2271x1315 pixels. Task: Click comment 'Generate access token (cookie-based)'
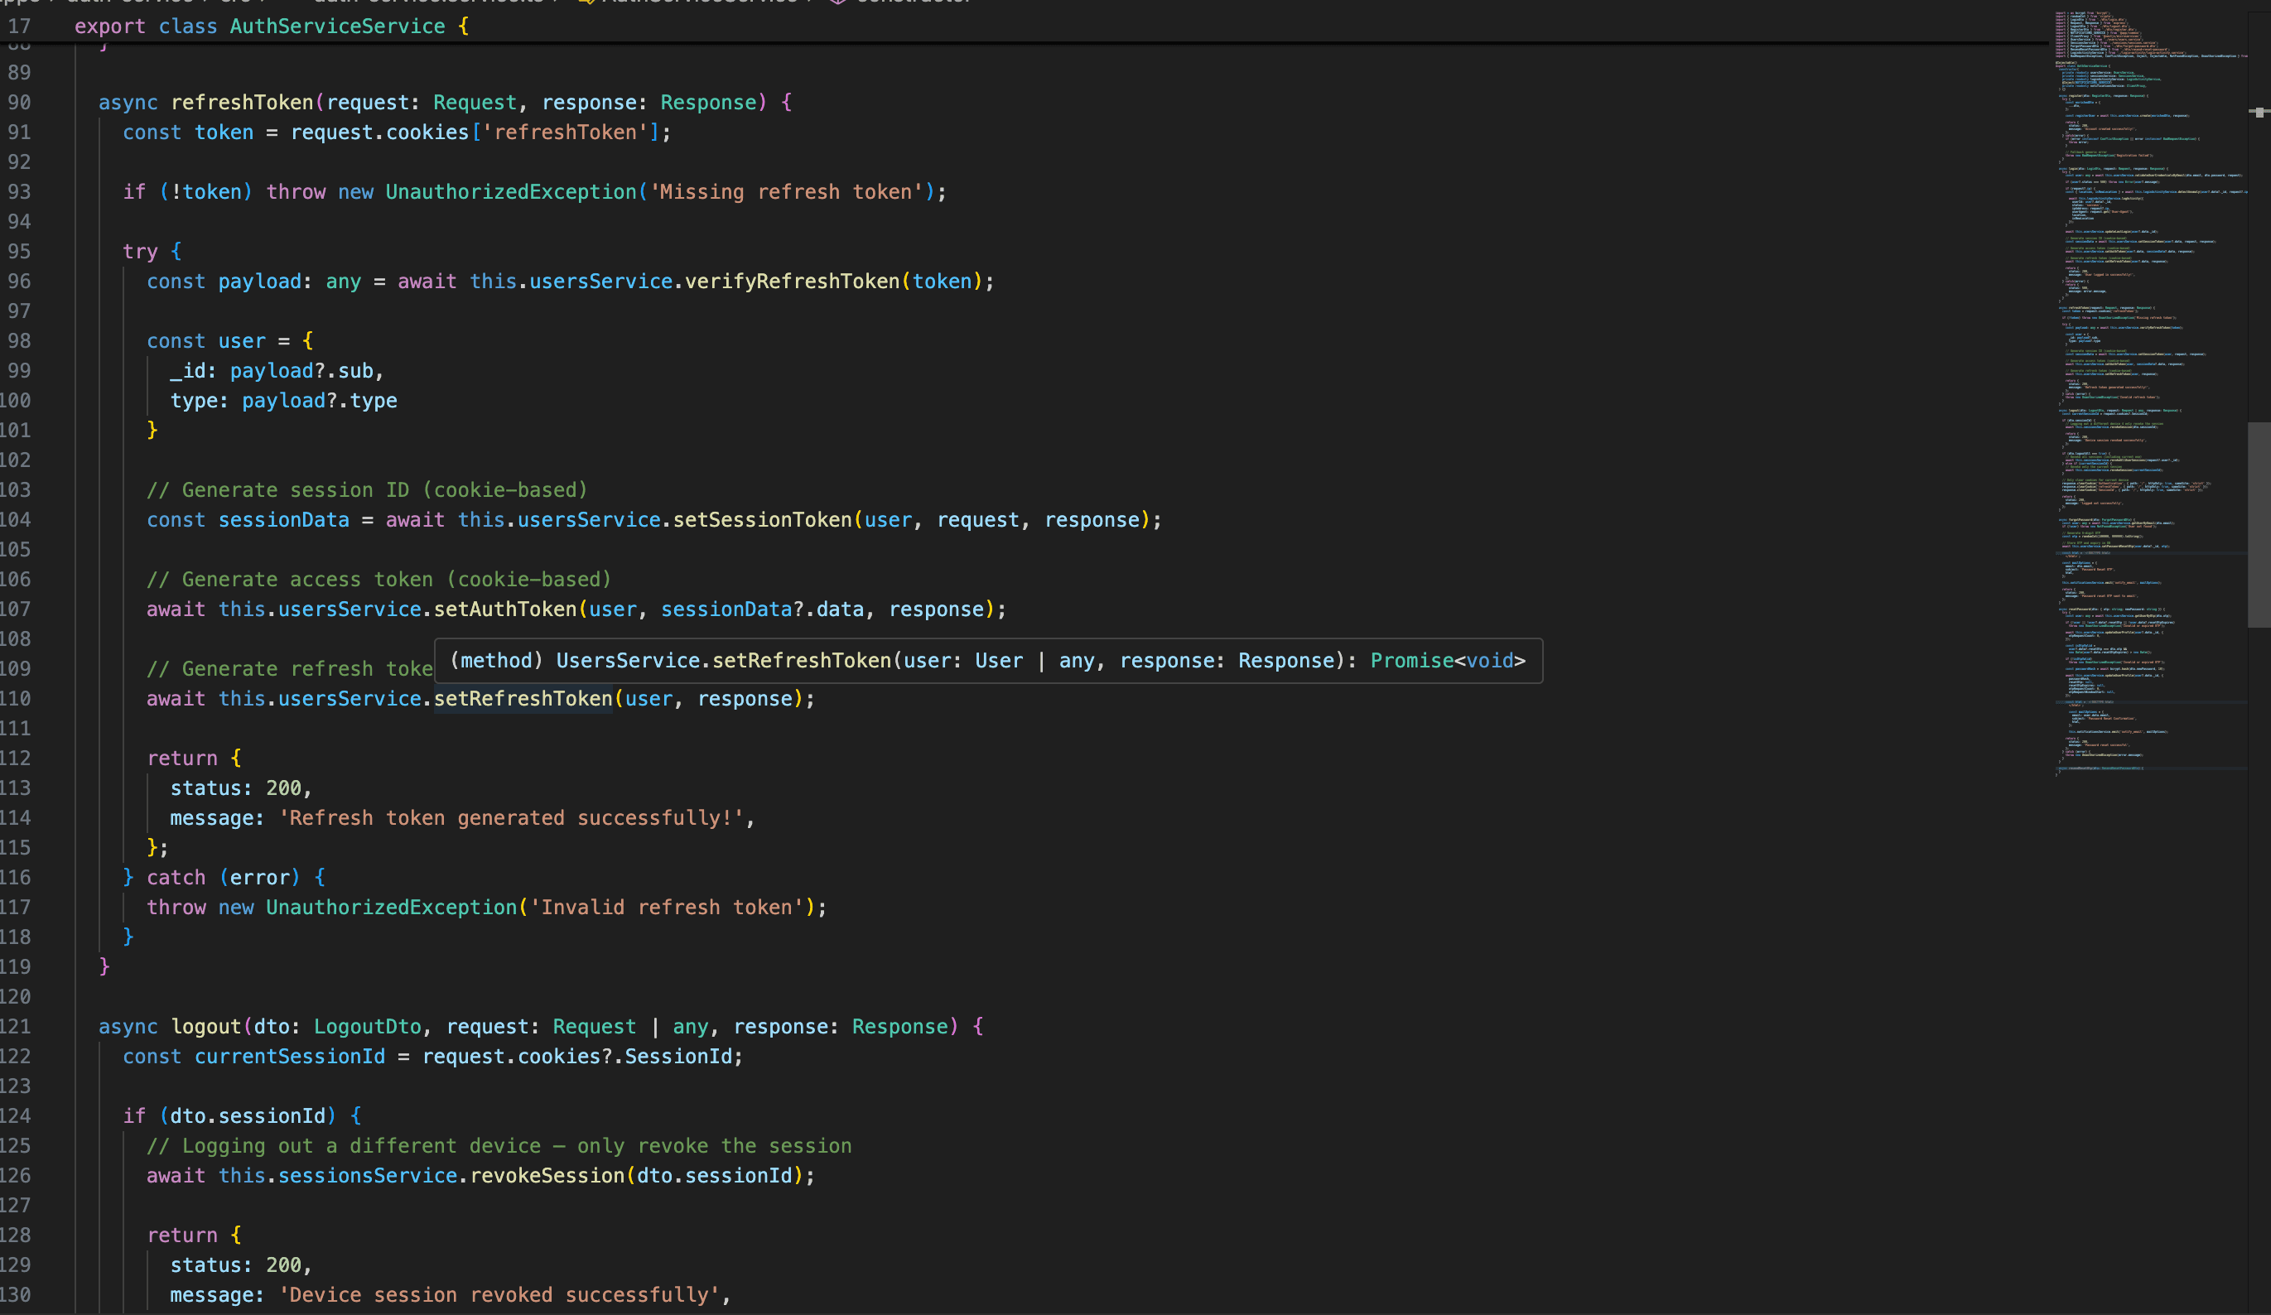pyautogui.click(x=378, y=580)
